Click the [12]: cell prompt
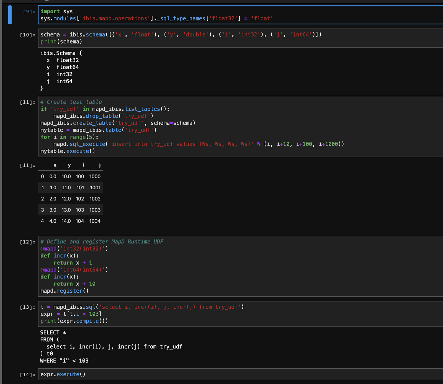Image resolution: width=443 pixels, height=384 pixels. 27,242
